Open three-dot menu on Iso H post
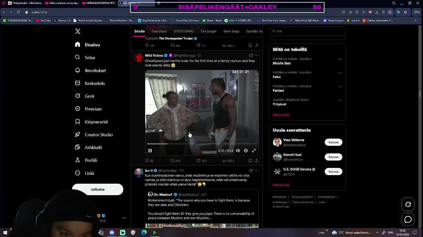The height and width of the screenshot is (237, 423). [257, 171]
